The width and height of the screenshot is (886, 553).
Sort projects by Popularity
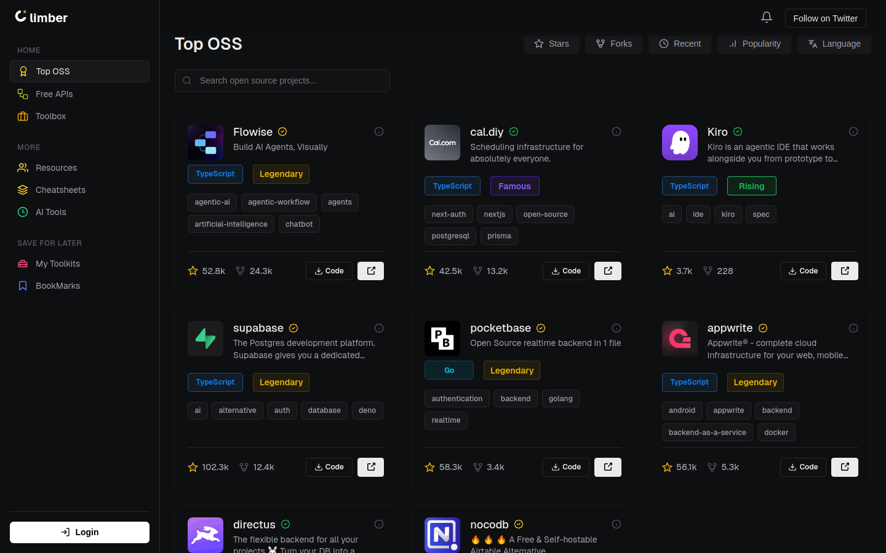coord(754,44)
